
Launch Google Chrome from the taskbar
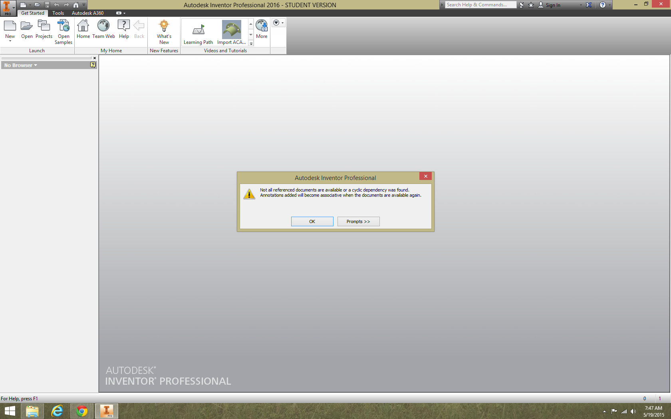[x=81, y=411]
